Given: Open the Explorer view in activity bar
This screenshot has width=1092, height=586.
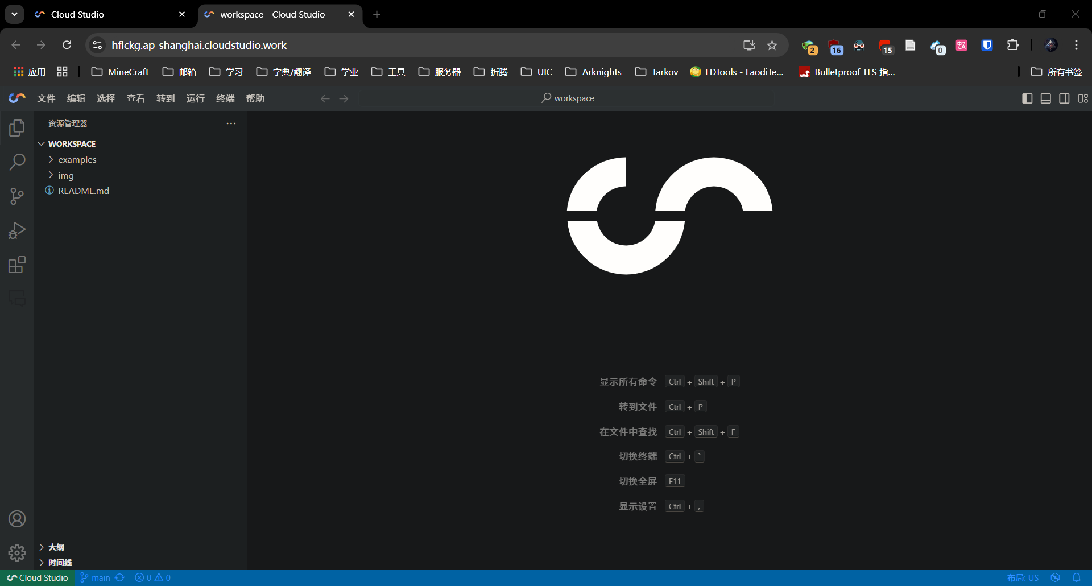Looking at the screenshot, I should coord(17,128).
